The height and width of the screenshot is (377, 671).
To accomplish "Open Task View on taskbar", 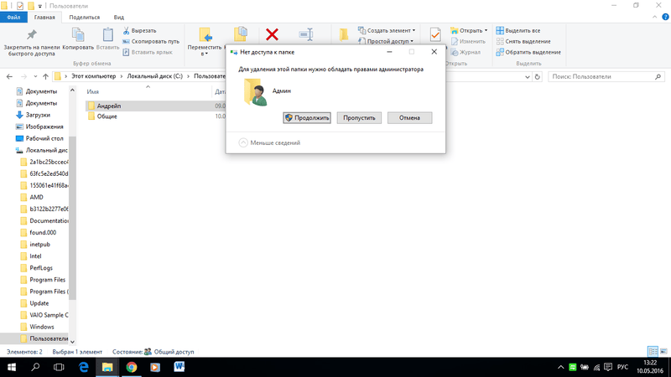I will [59, 367].
